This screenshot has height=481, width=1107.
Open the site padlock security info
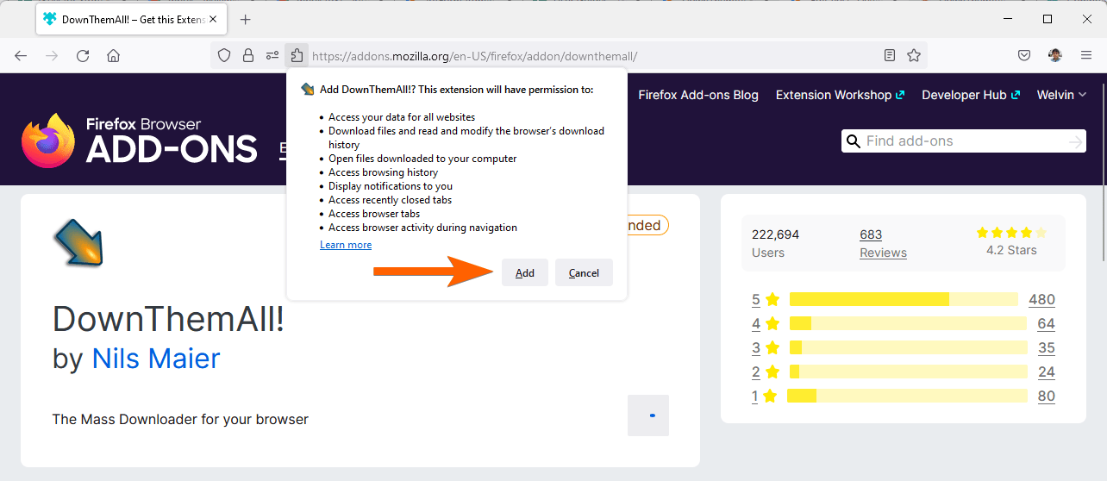[248, 56]
